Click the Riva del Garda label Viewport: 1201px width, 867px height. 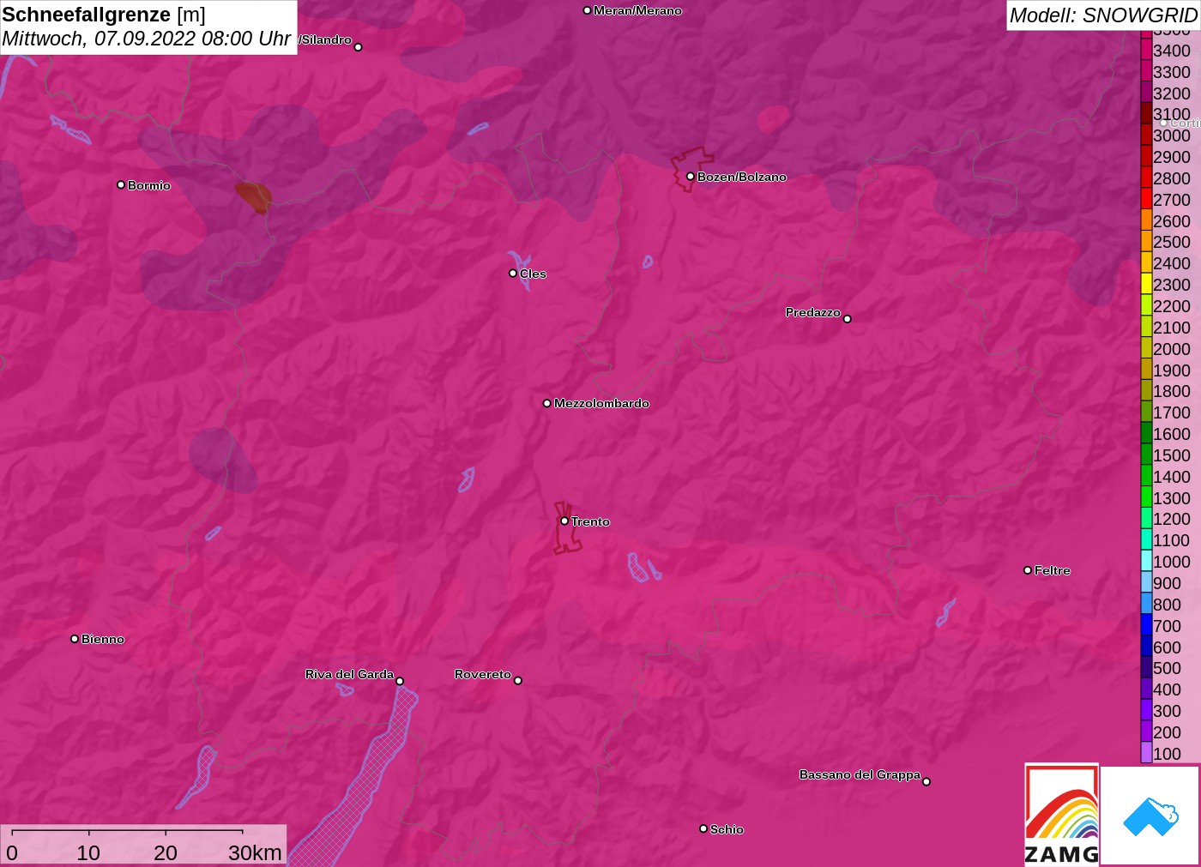tap(349, 674)
